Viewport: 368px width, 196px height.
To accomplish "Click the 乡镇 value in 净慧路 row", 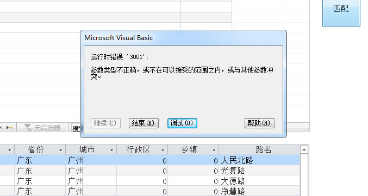I will (194, 191).
